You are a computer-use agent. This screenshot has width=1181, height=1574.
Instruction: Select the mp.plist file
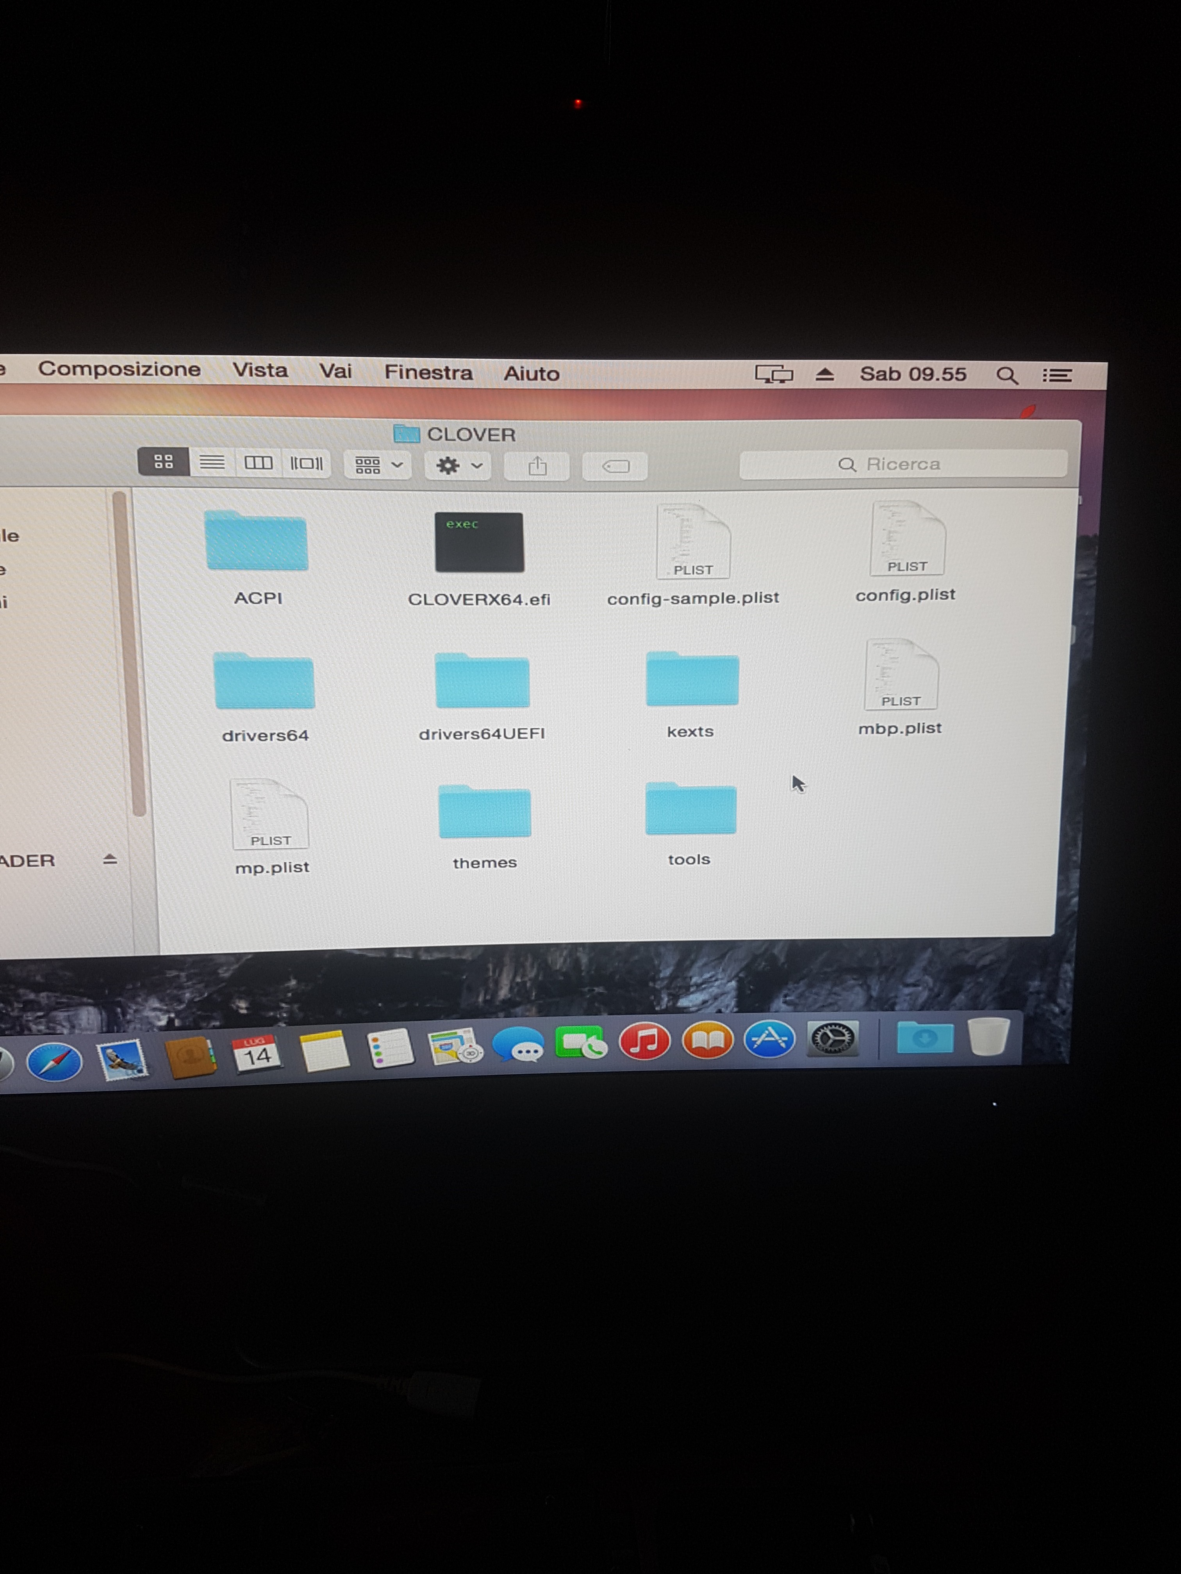point(270,814)
